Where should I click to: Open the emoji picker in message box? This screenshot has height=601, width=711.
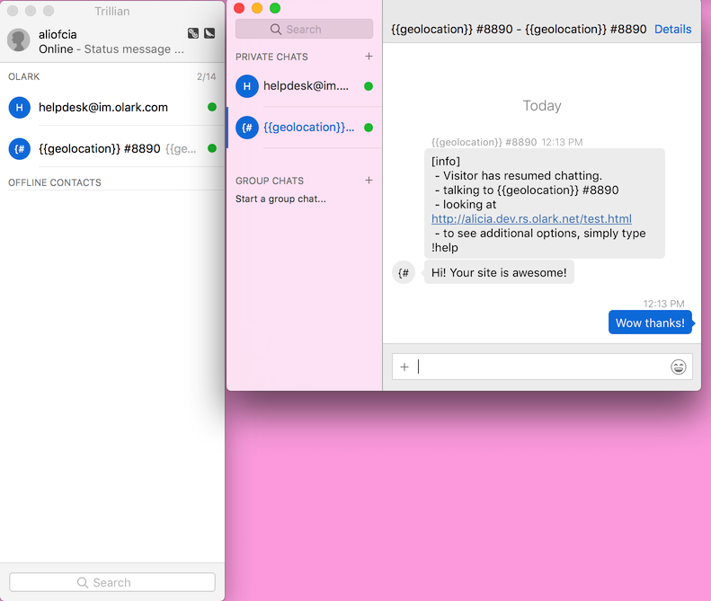(679, 367)
